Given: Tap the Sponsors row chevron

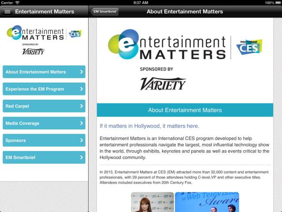Looking at the screenshot, I should coord(82,140).
